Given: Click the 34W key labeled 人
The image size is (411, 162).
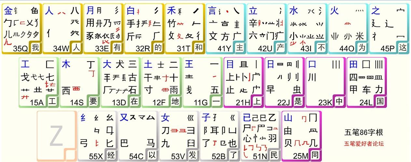Looking at the screenshot, I should point(62,29).
